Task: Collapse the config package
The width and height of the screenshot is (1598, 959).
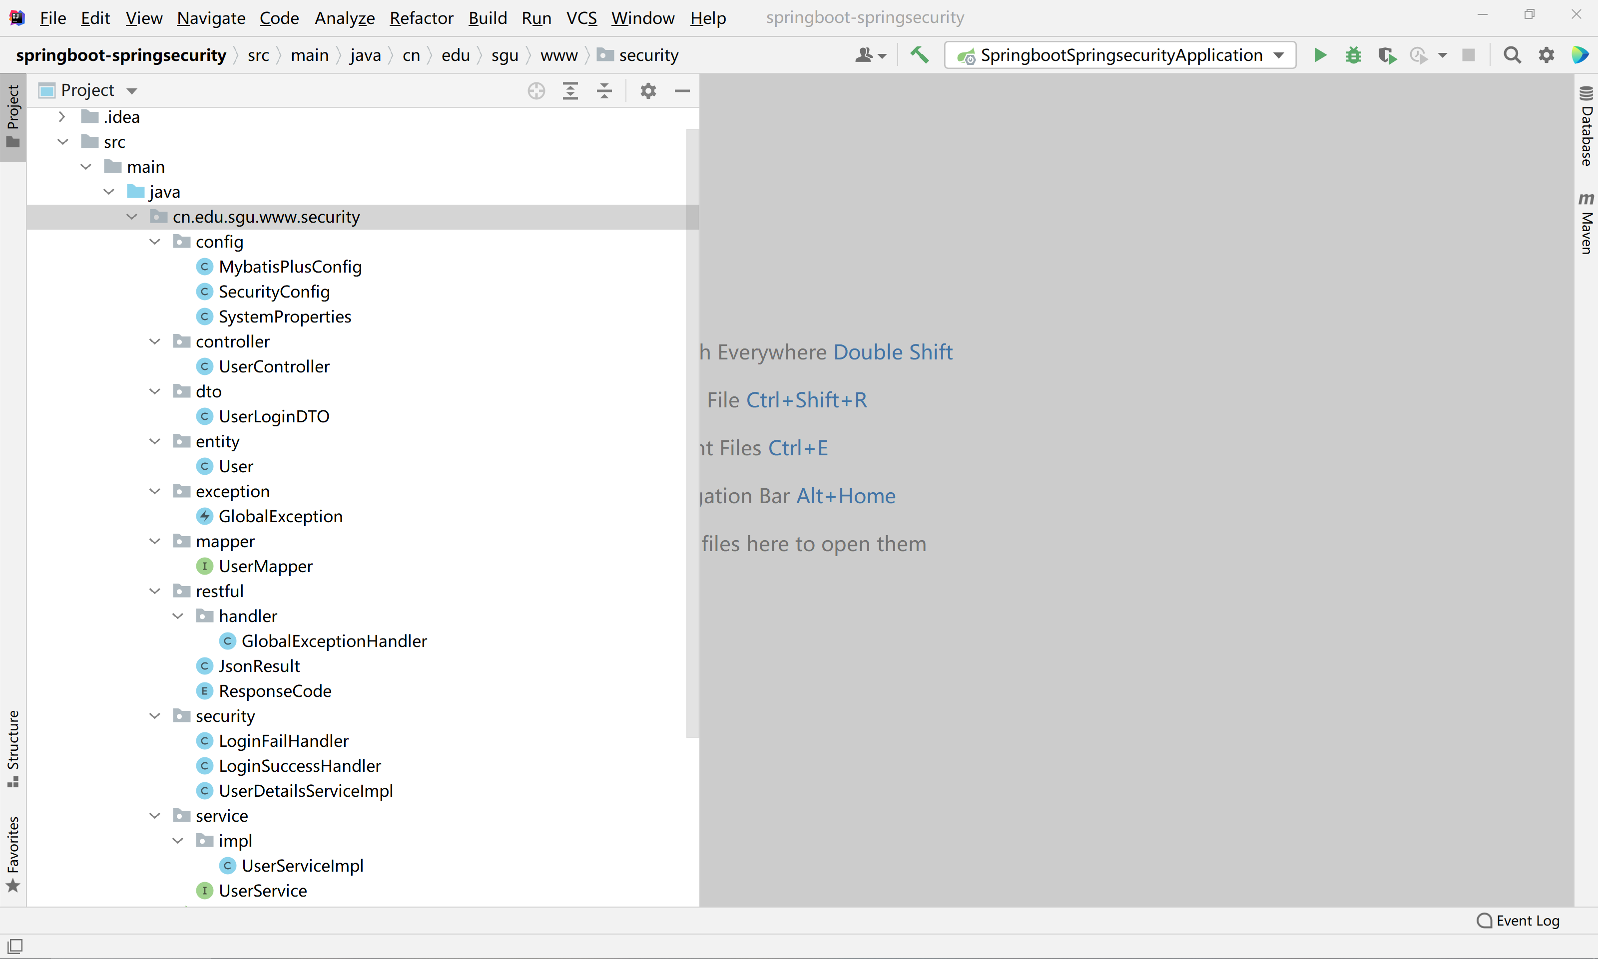Action: point(154,242)
